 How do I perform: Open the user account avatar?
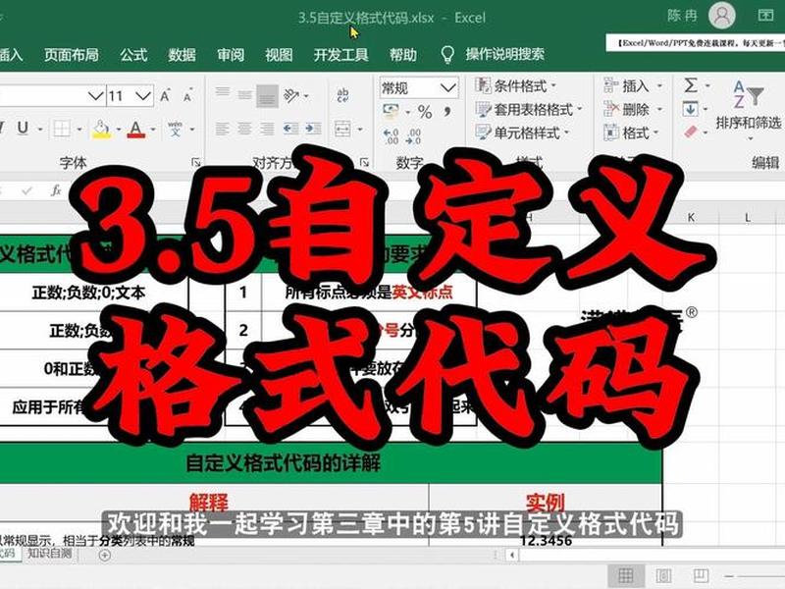722,16
